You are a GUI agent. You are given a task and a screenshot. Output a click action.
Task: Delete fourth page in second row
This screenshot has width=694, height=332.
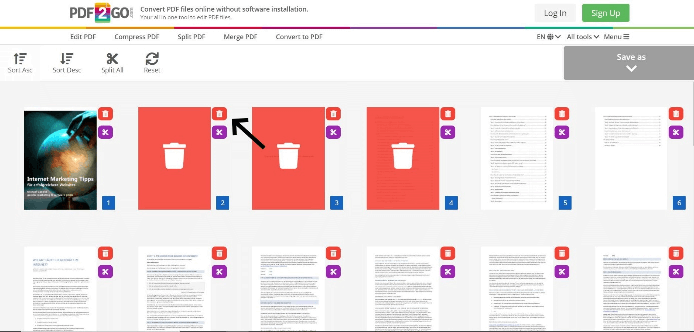pyautogui.click(x=448, y=253)
